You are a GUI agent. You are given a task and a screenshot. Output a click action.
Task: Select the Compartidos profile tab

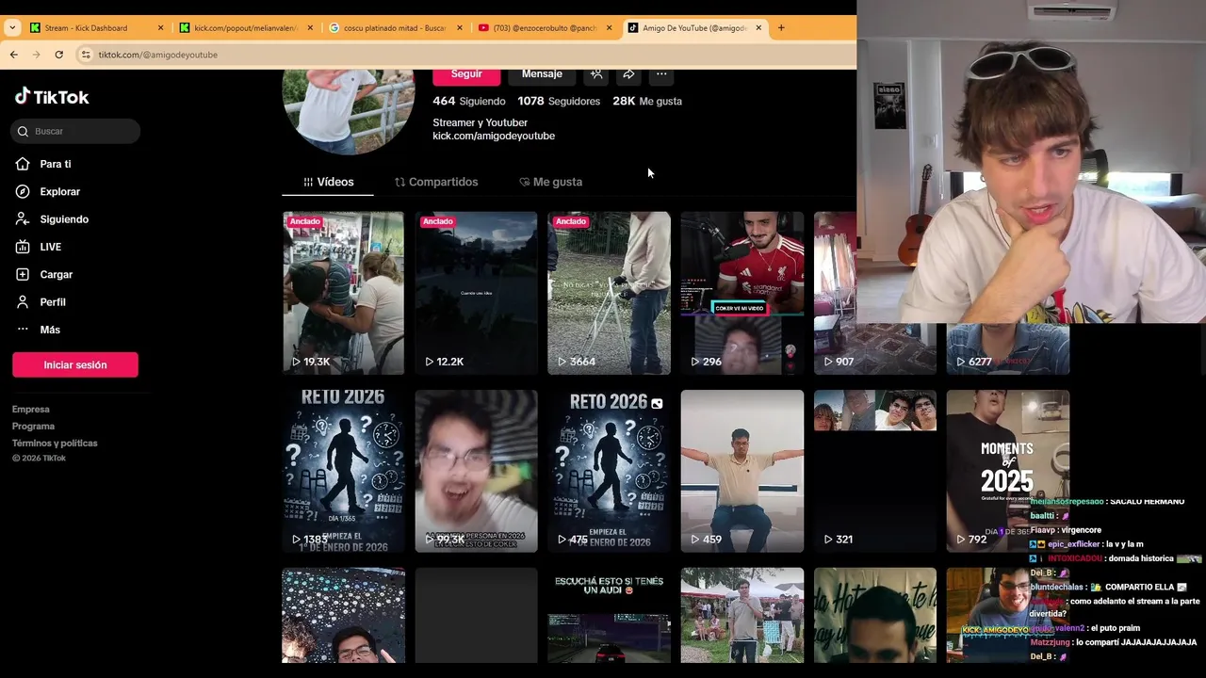click(436, 182)
